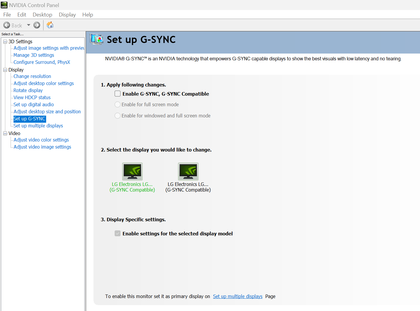
Task: Go to Adjust image settings with preview
Action: coord(49,48)
